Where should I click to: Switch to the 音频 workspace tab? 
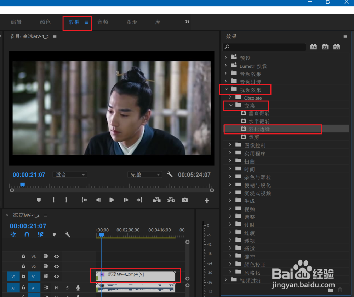pyautogui.click(x=103, y=22)
